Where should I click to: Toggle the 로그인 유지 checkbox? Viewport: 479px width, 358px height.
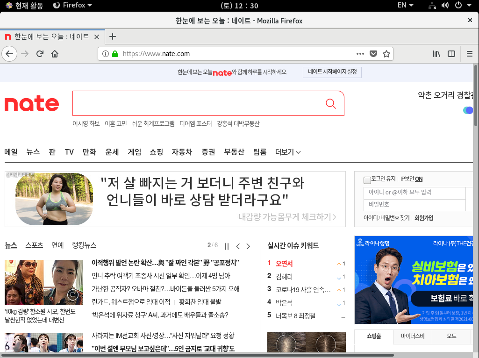click(x=367, y=180)
